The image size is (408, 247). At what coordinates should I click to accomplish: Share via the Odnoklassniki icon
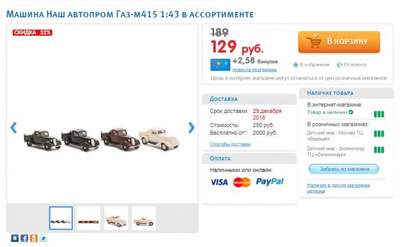[34, 238]
